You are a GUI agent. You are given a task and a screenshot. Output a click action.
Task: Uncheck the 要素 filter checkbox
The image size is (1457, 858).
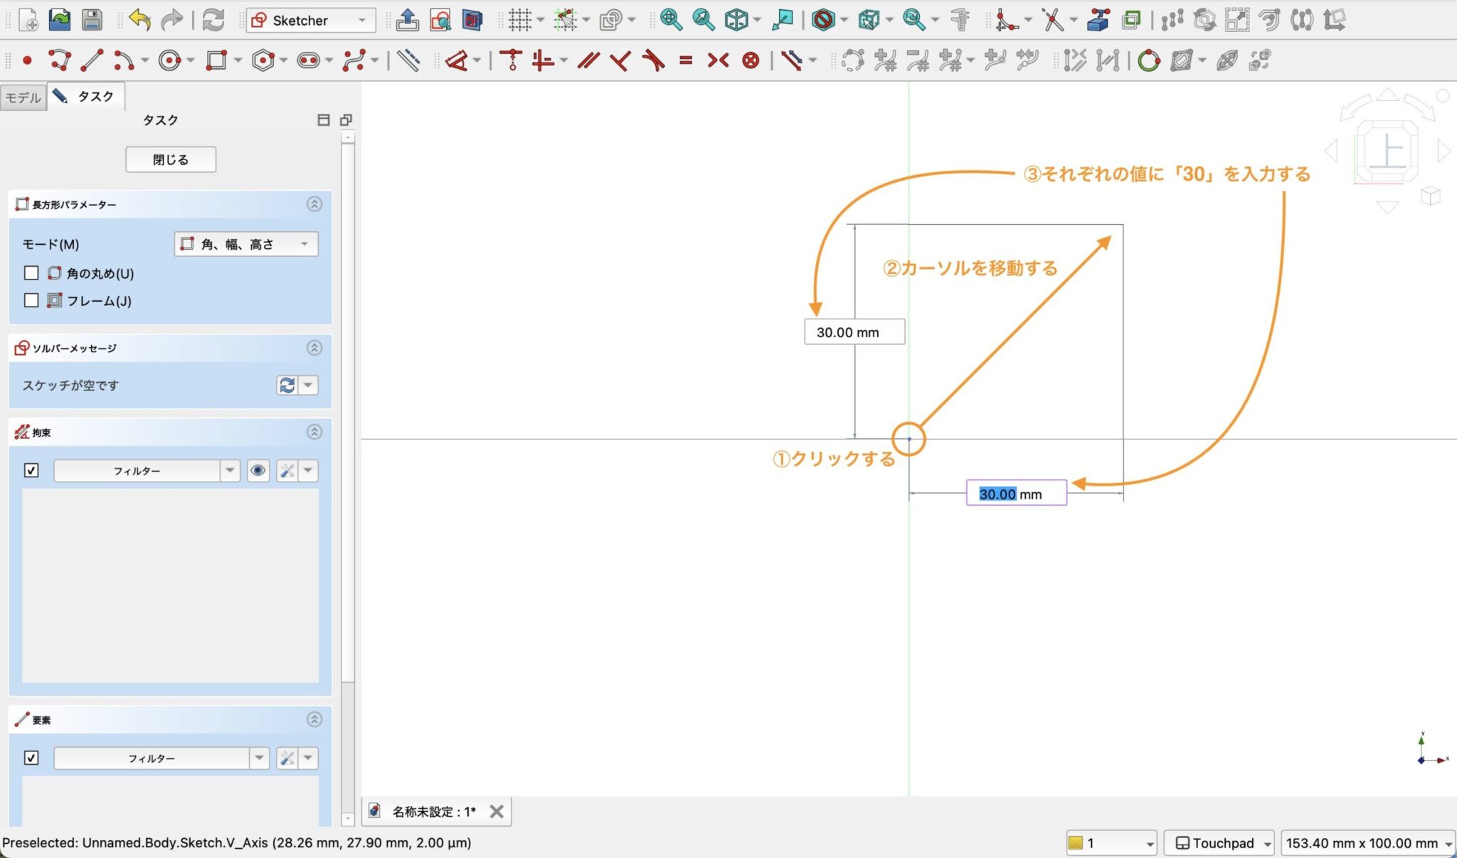click(31, 758)
